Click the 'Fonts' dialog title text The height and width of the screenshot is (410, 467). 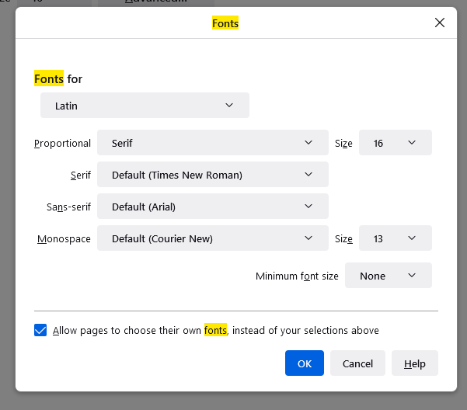(225, 23)
